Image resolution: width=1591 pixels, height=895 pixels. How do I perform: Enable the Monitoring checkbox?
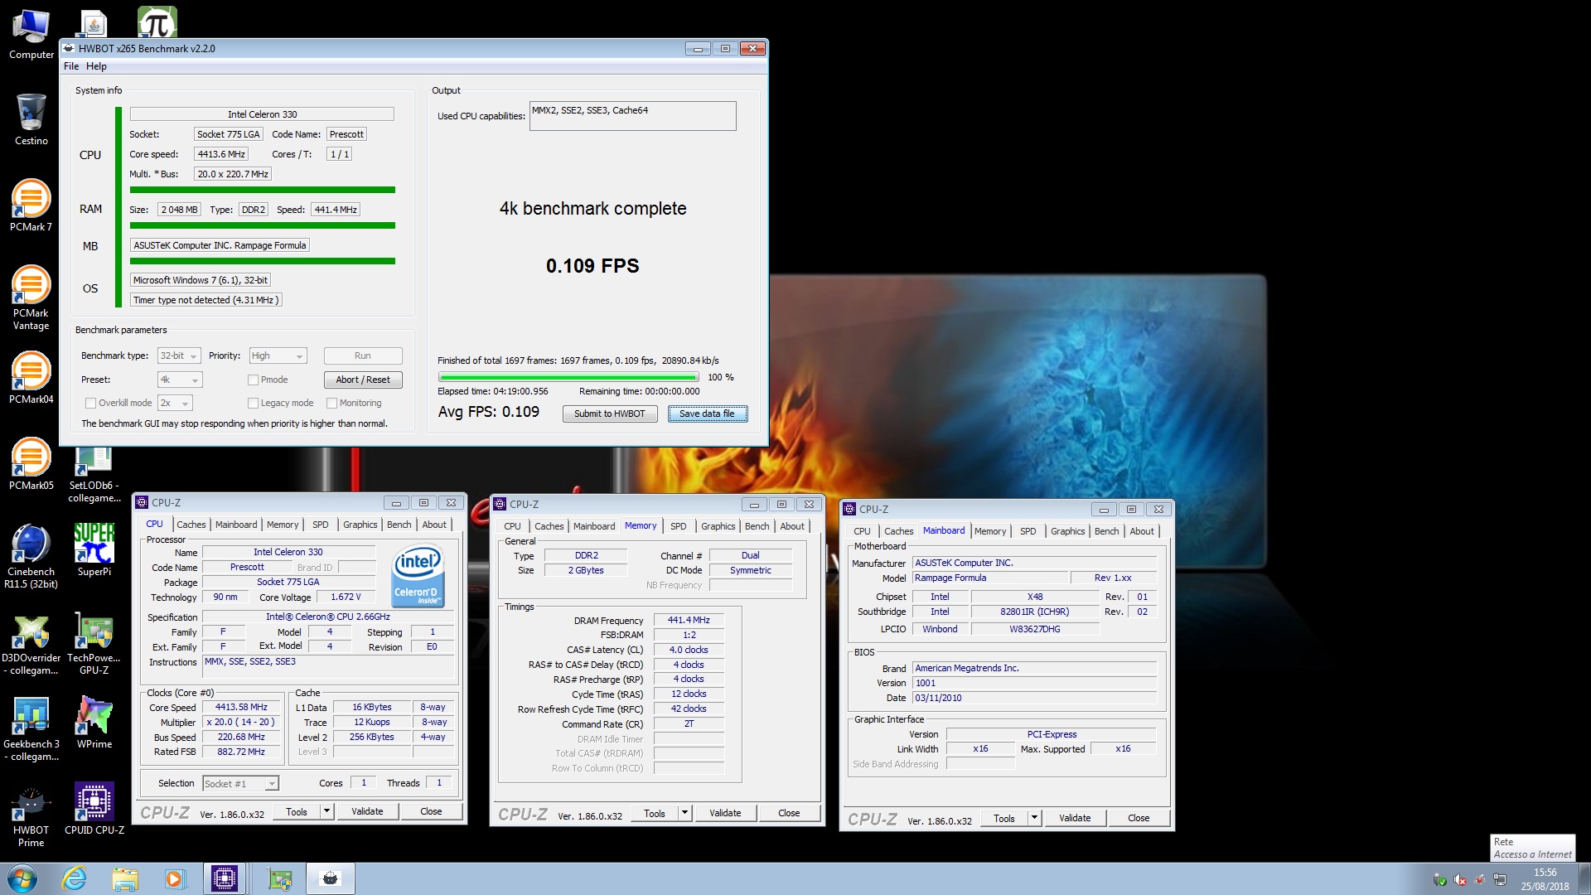[x=331, y=403]
